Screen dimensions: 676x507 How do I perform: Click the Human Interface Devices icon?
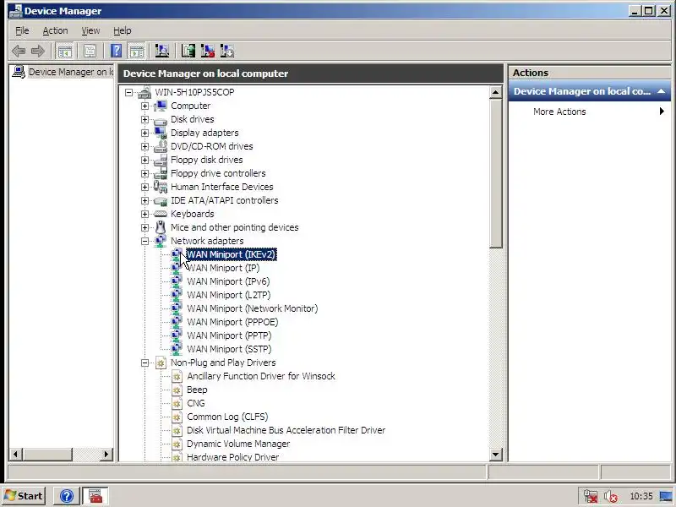coord(161,187)
